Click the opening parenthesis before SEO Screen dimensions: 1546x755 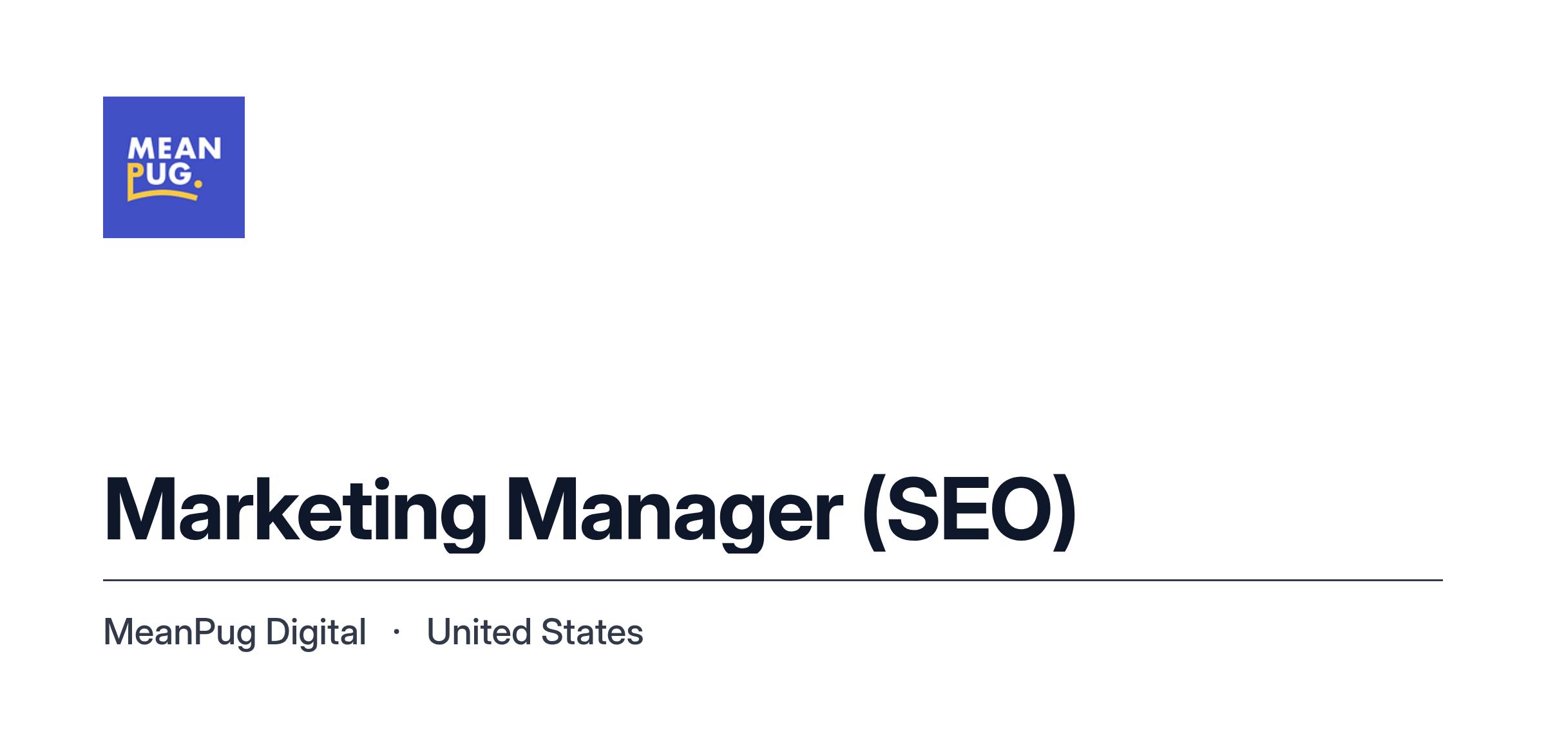874,512
